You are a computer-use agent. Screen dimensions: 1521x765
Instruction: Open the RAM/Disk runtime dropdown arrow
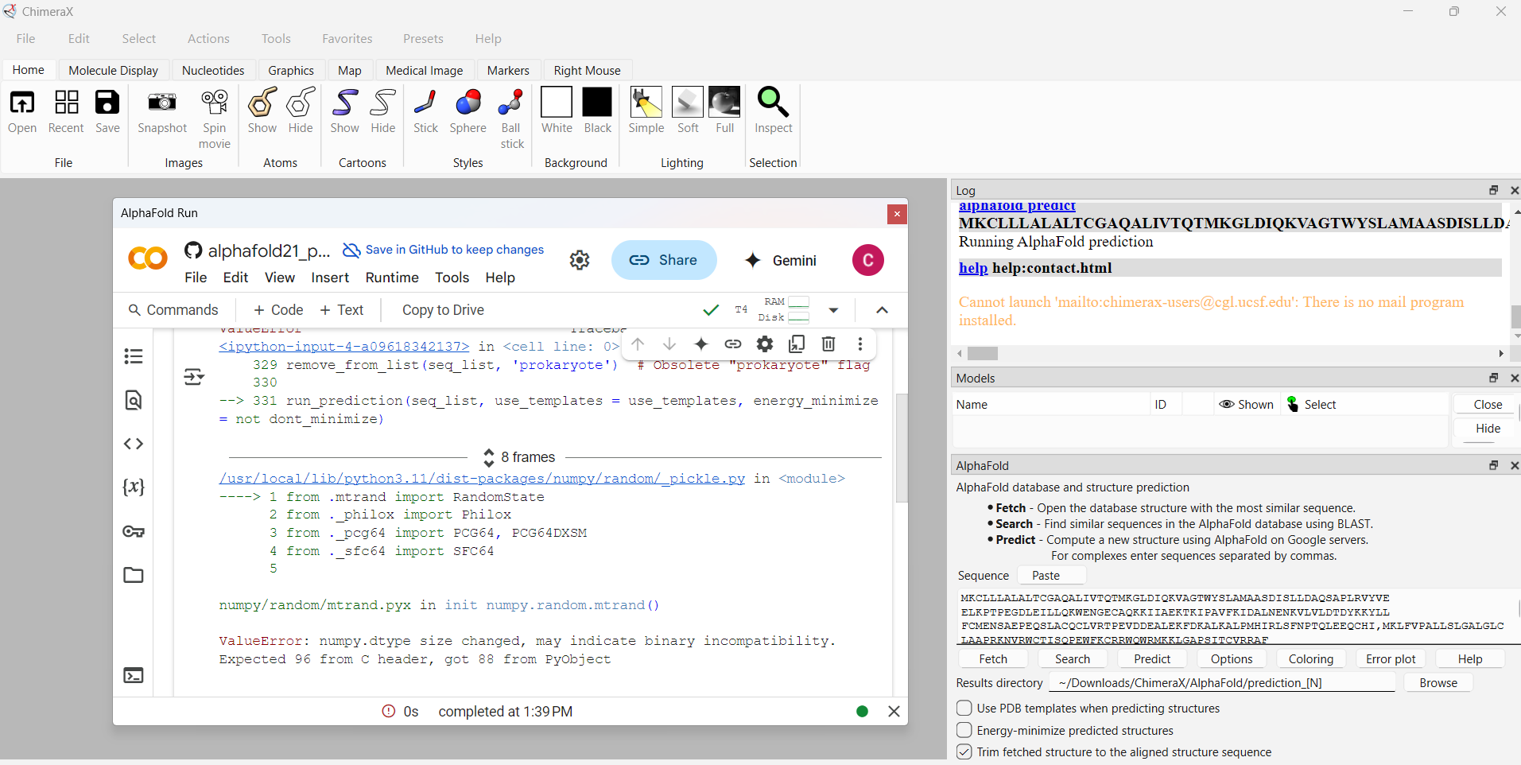(833, 310)
